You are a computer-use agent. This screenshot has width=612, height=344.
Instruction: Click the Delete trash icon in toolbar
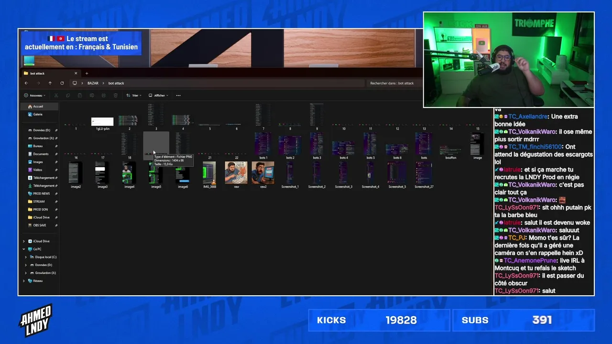[116, 96]
